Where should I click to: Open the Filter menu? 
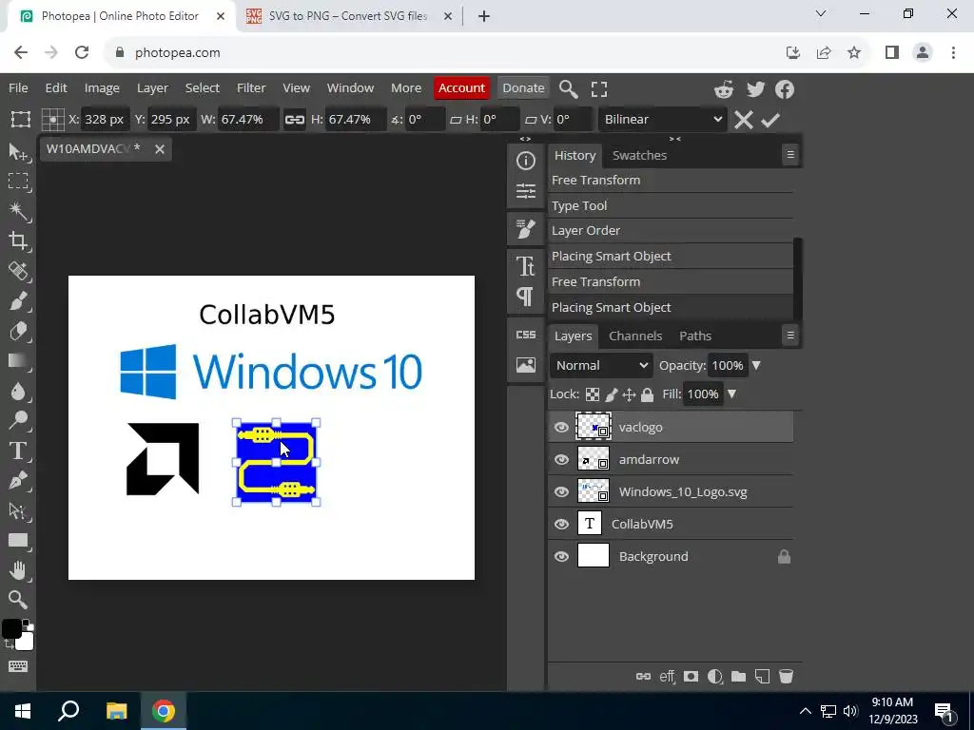[x=251, y=88]
